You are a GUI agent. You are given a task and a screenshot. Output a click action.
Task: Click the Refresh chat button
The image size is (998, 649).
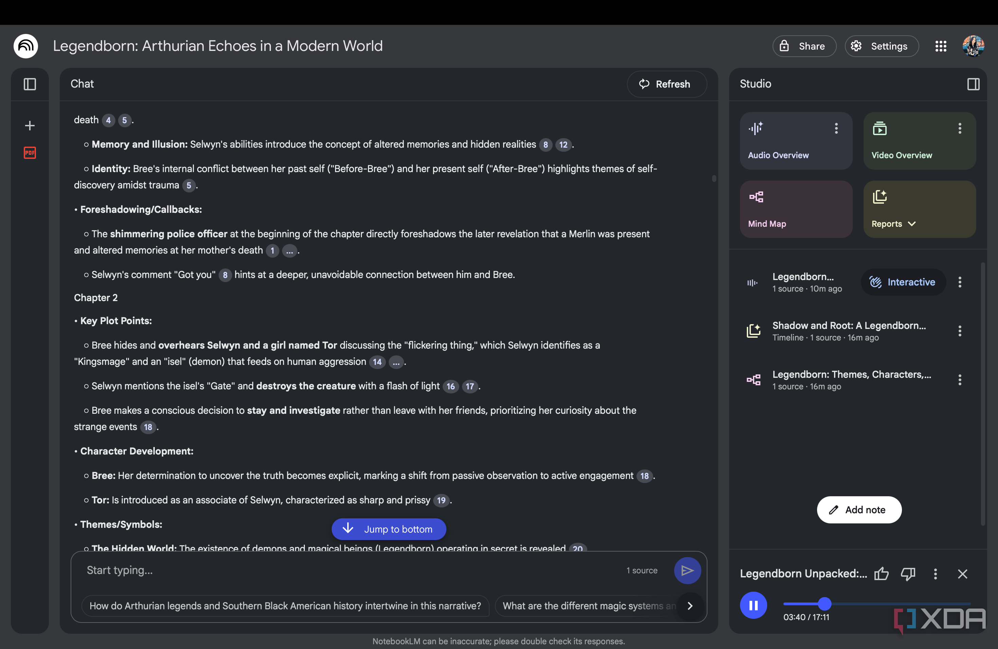pos(666,84)
